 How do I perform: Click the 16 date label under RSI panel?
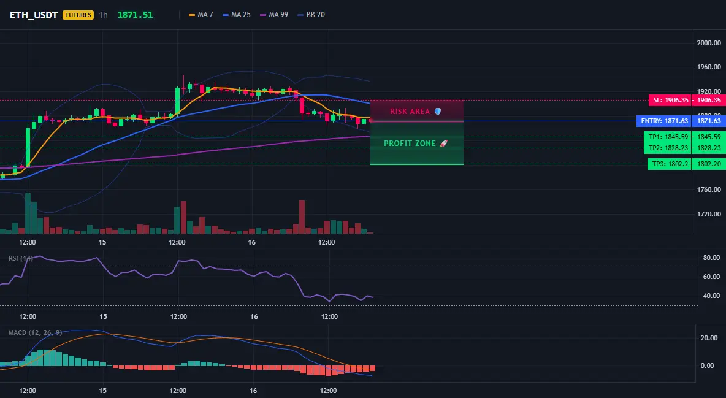254,316
